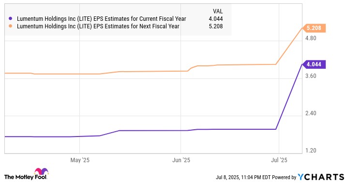Click the orange 5.208 value flag
The image size is (346, 183).
click(314, 28)
